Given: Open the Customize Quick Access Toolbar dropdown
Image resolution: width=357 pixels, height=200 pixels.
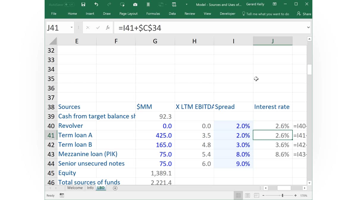Looking at the screenshot, I should tap(187, 4).
